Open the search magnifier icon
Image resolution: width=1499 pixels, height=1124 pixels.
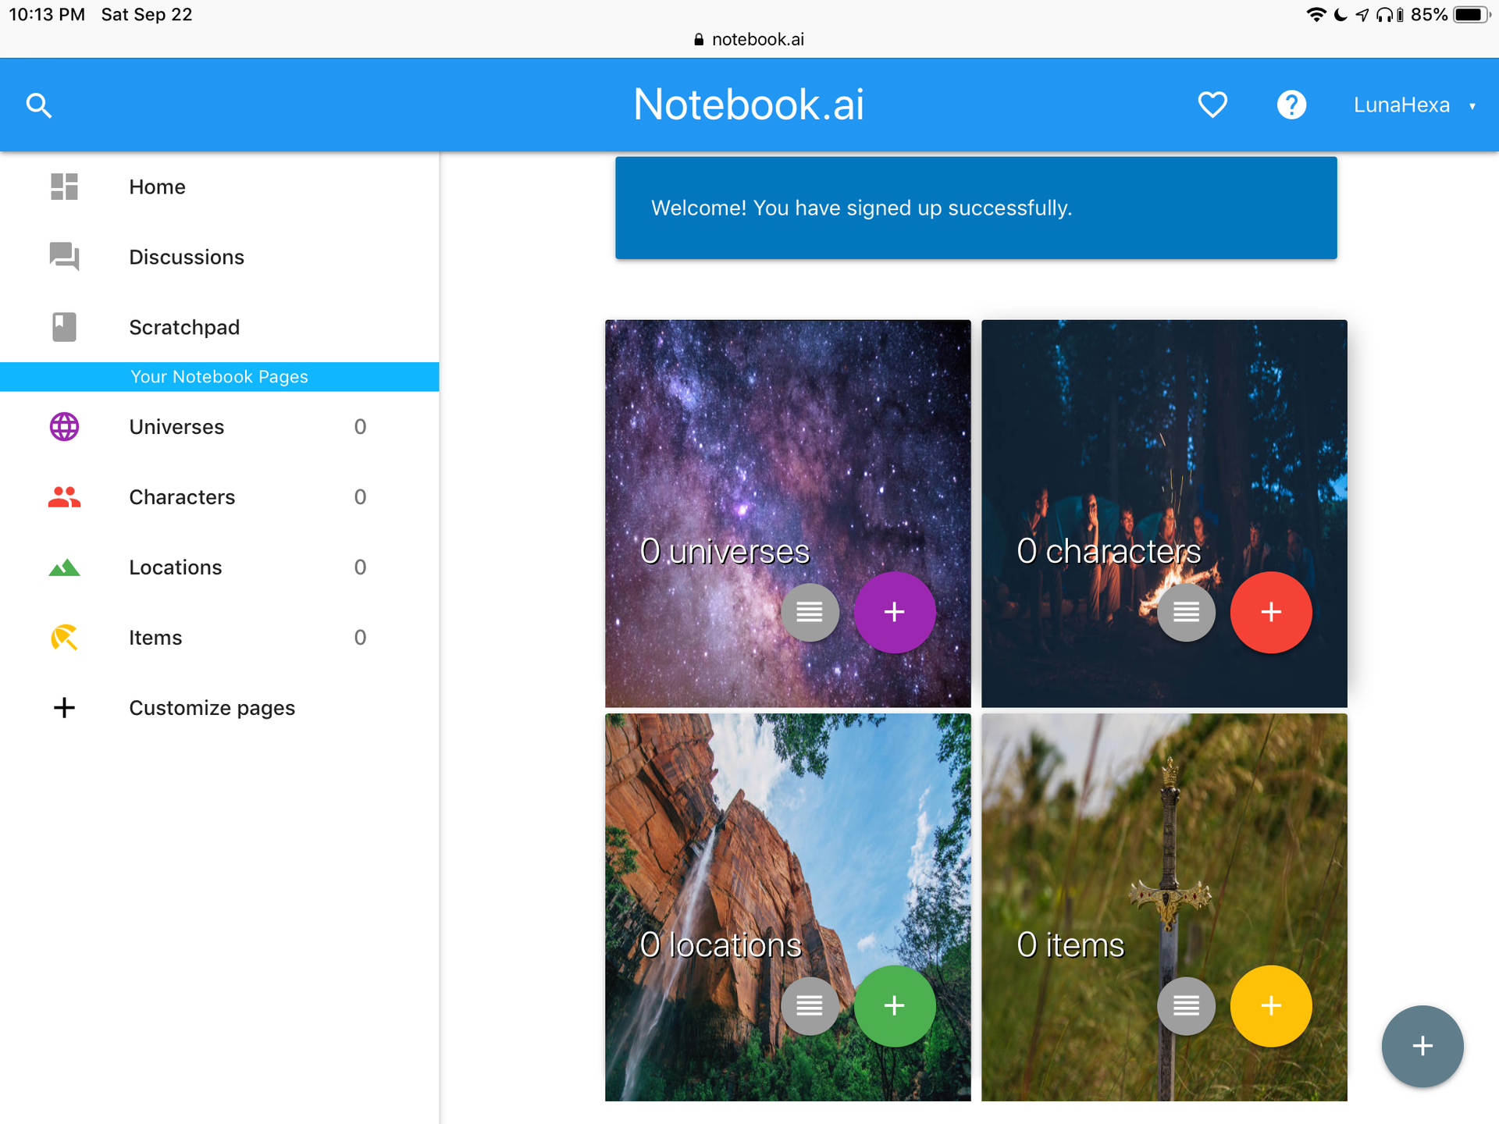click(39, 105)
